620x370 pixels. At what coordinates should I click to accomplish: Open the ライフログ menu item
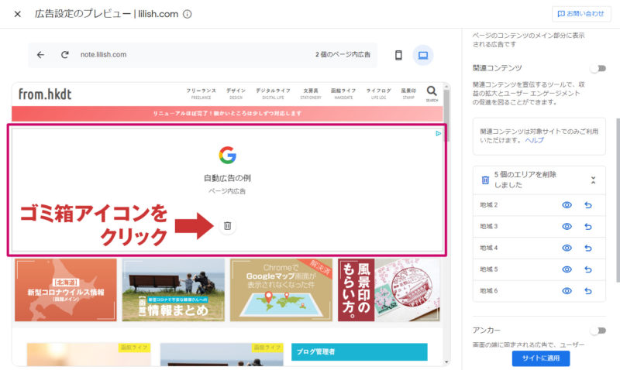click(x=378, y=94)
